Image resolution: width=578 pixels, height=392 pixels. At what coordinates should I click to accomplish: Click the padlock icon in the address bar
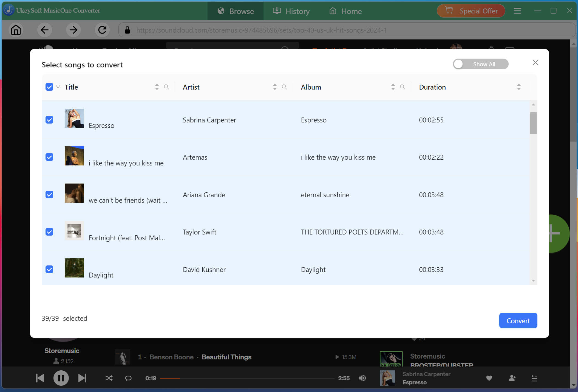127,30
